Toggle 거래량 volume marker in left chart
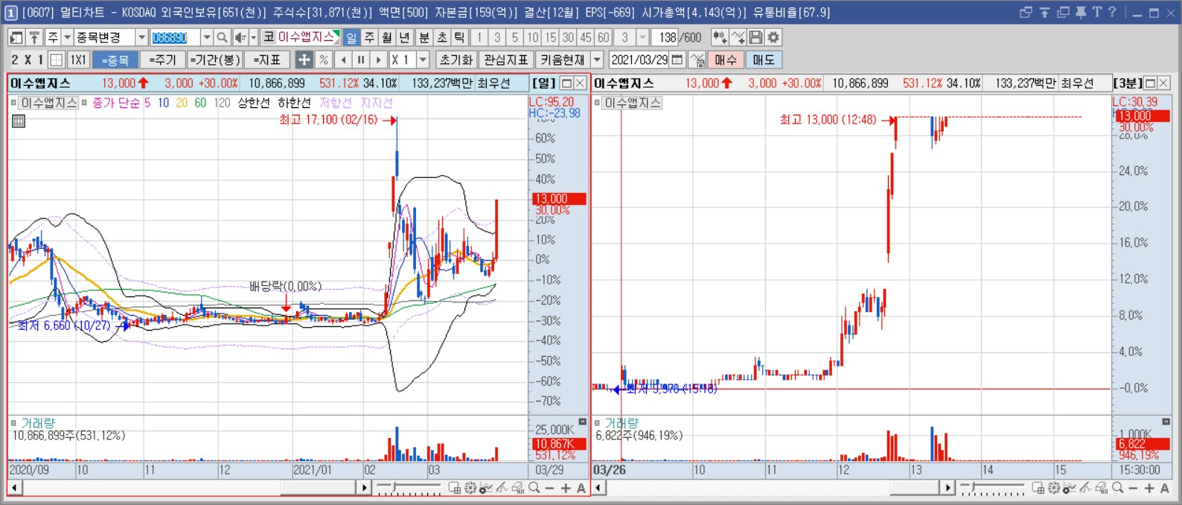This screenshot has height=505, width=1182. 14,423
